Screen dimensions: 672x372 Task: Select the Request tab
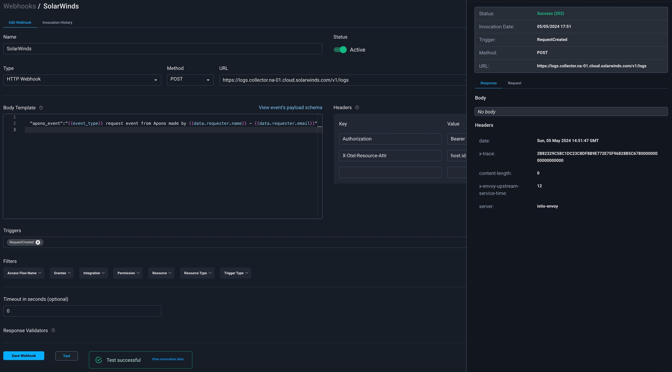point(514,83)
